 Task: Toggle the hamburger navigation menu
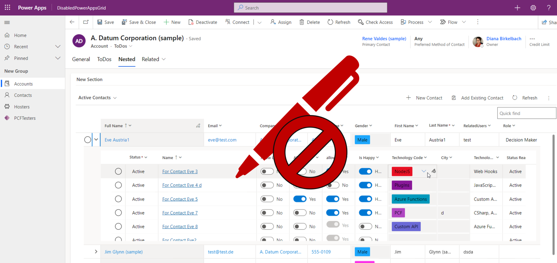tap(7, 22)
